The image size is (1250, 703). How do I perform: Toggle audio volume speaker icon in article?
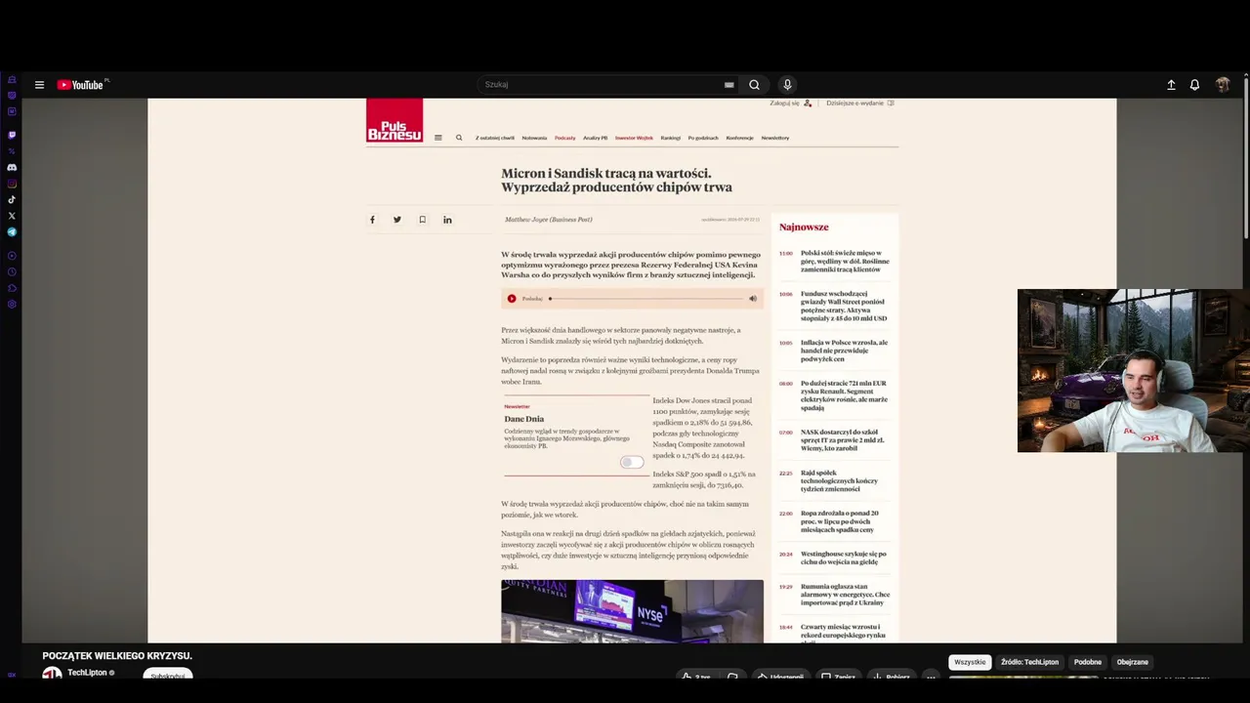[753, 299]
